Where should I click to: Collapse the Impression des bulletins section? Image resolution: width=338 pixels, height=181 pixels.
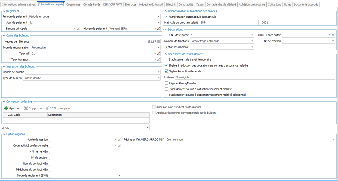tap(4, 66)
